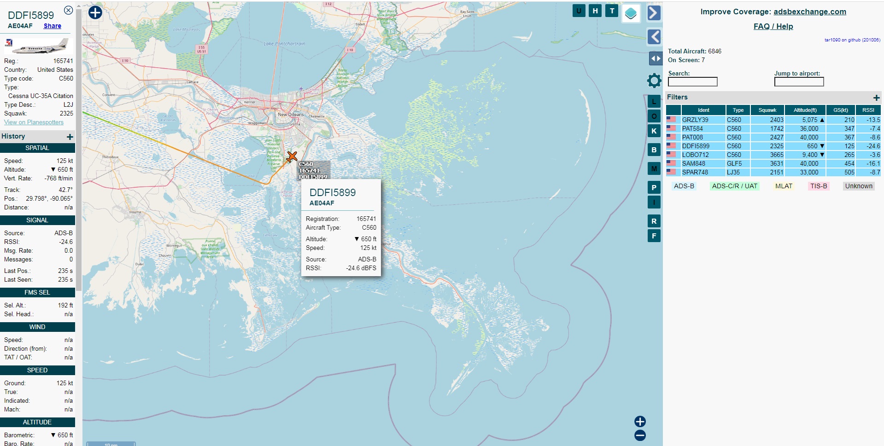Image resolution: width=884 pixels, height=446 pixels.
Task: Select the orange aircraft icon on map
Action: click(x=292, y=156)
